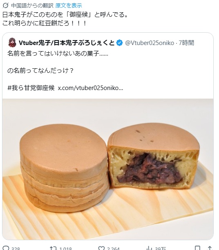Open Vtuber鬼子's profile avatar
Image resolution: width=219 pixels, height=250 pixels.
(12, 43)
